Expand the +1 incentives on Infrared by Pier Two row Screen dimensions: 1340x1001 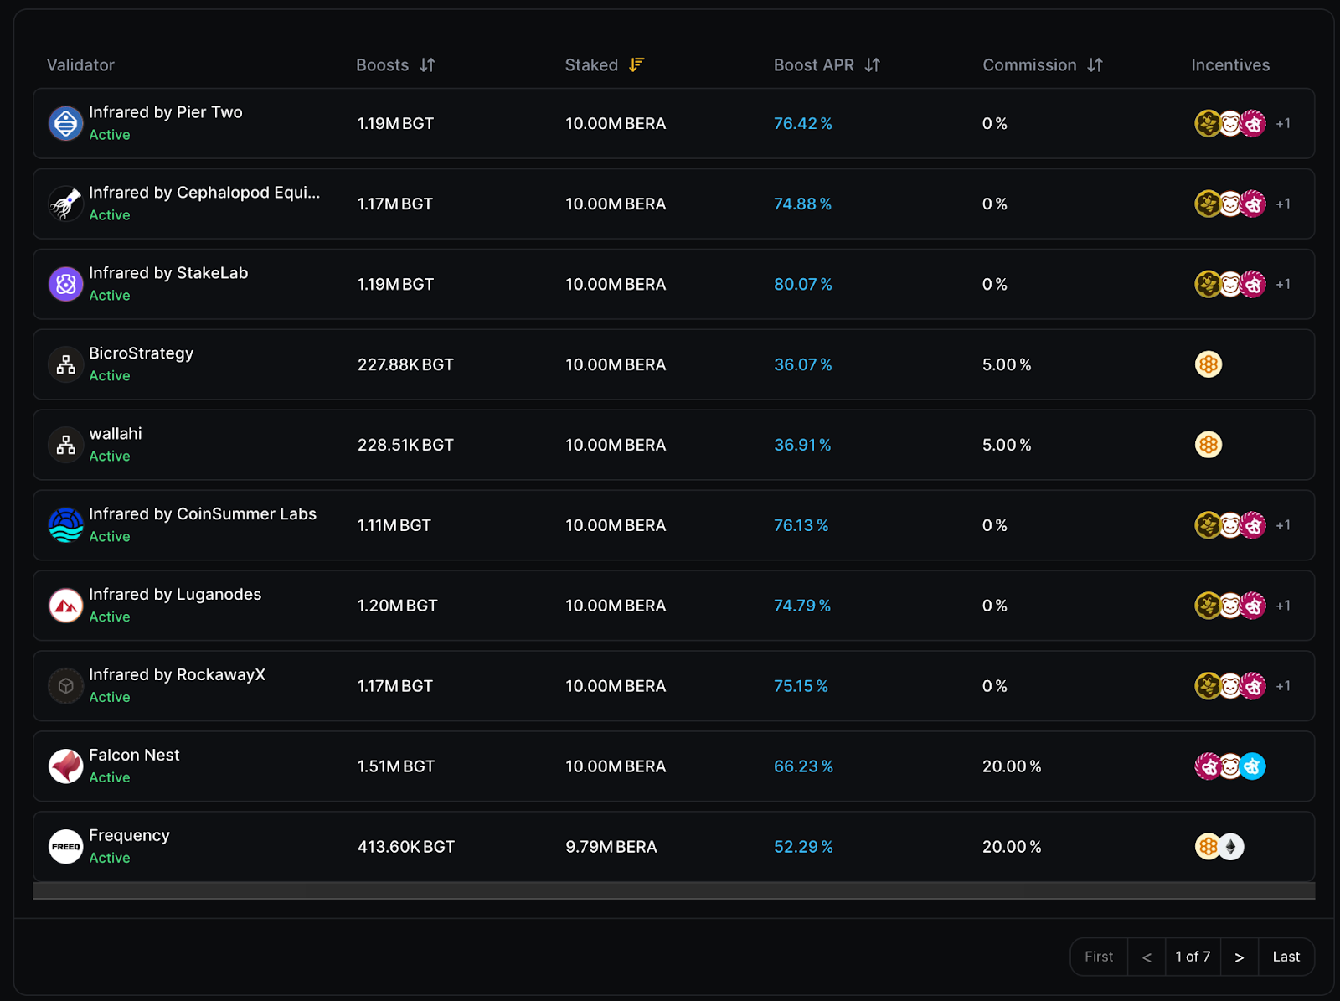coord(1283,123)
